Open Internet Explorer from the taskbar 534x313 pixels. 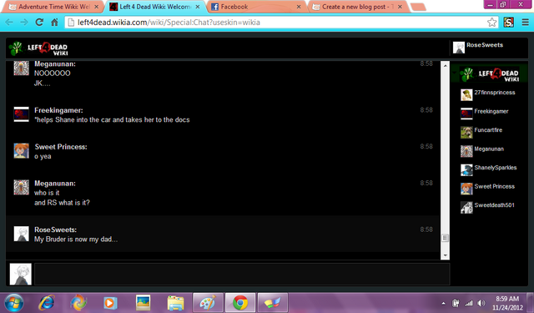click(x=47, y=302)
